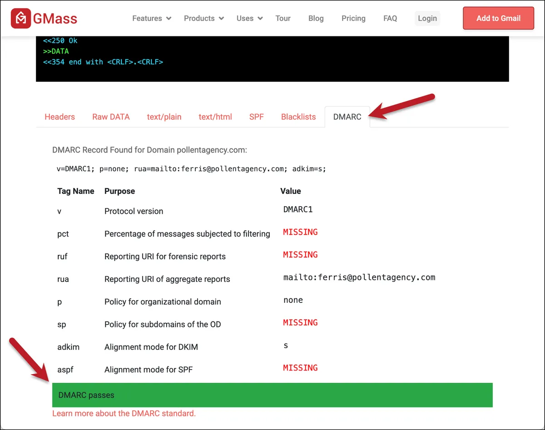Click Alignment mode for DKIM

(x=151, y=347)
